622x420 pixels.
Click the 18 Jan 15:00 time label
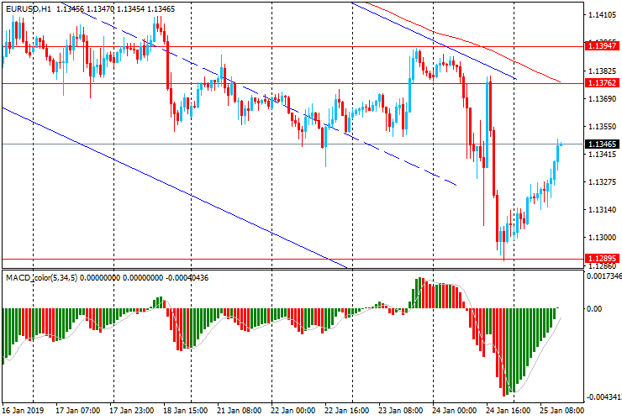click(x=185, y=411)
